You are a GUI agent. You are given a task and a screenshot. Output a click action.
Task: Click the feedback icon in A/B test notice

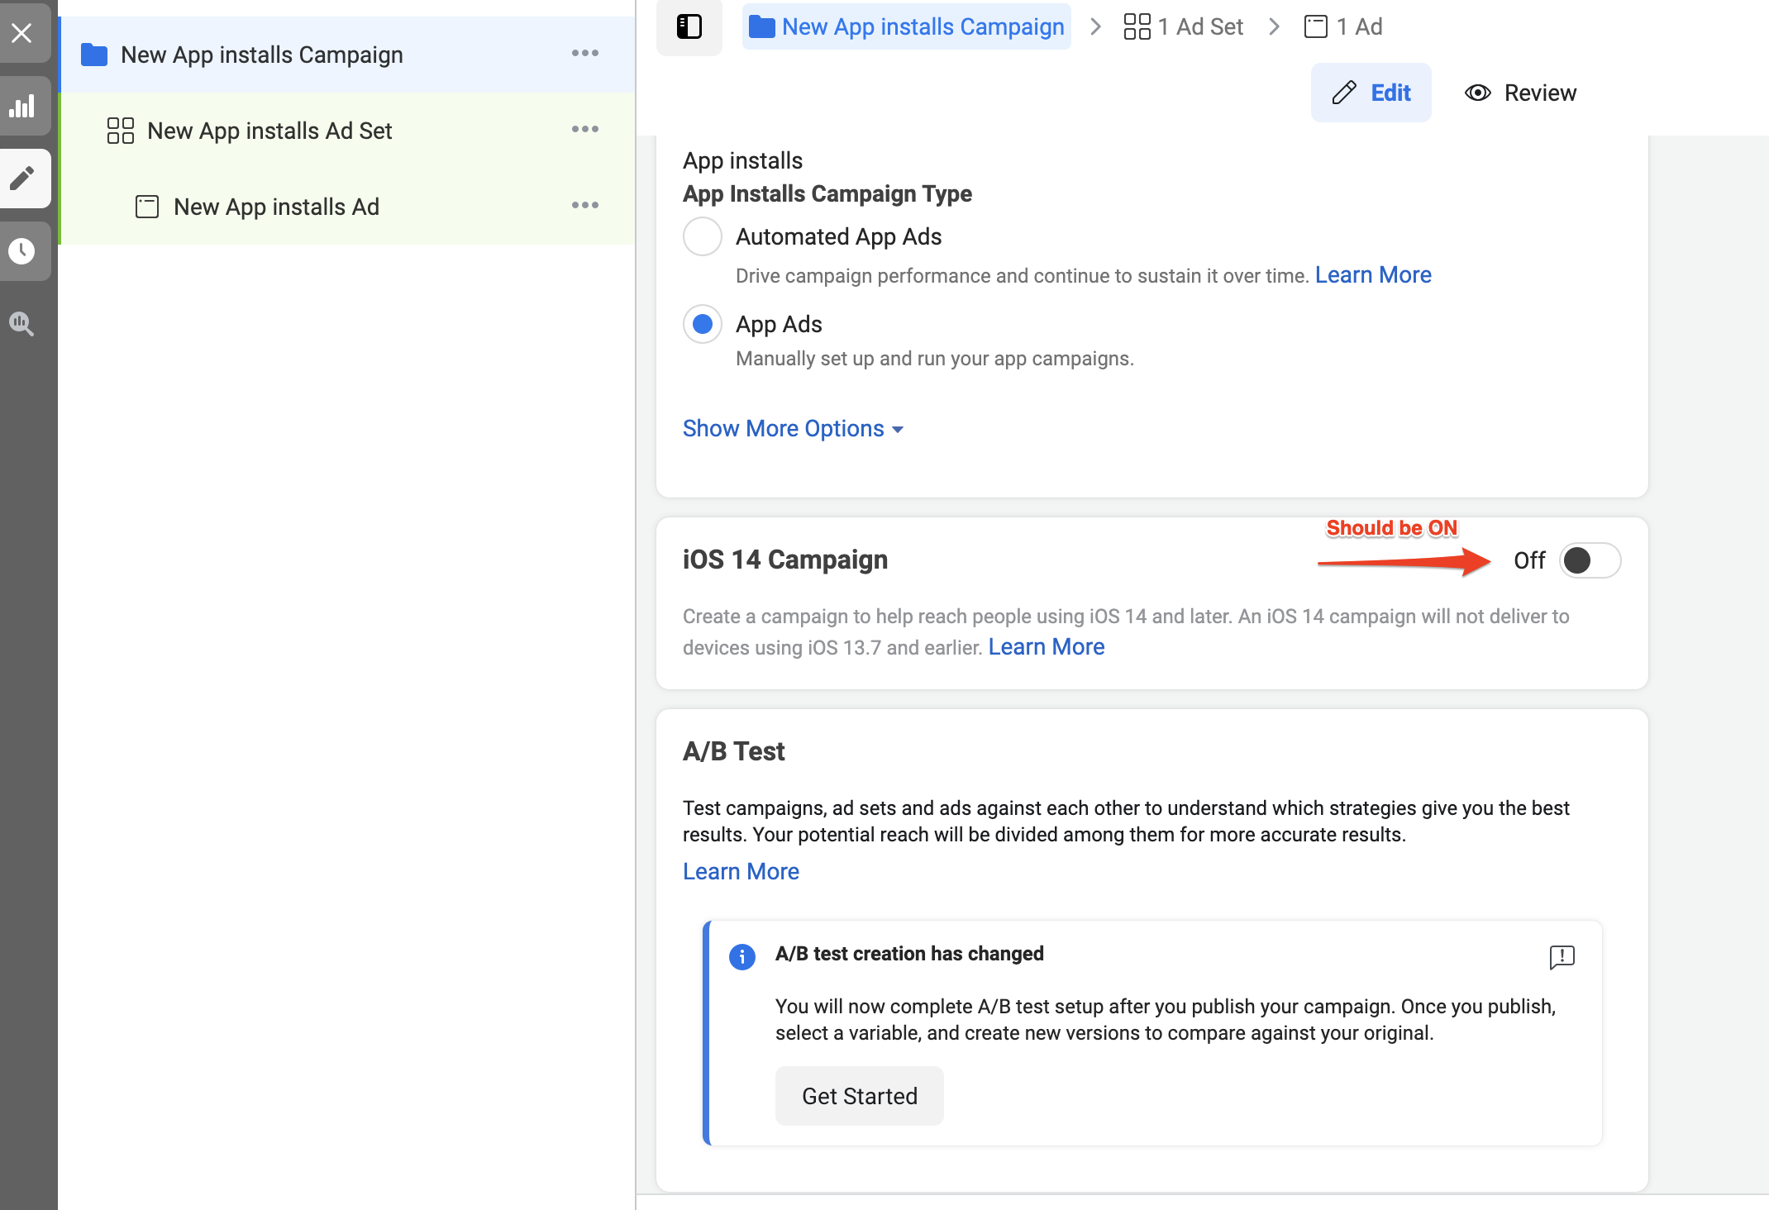point(1562,957)
